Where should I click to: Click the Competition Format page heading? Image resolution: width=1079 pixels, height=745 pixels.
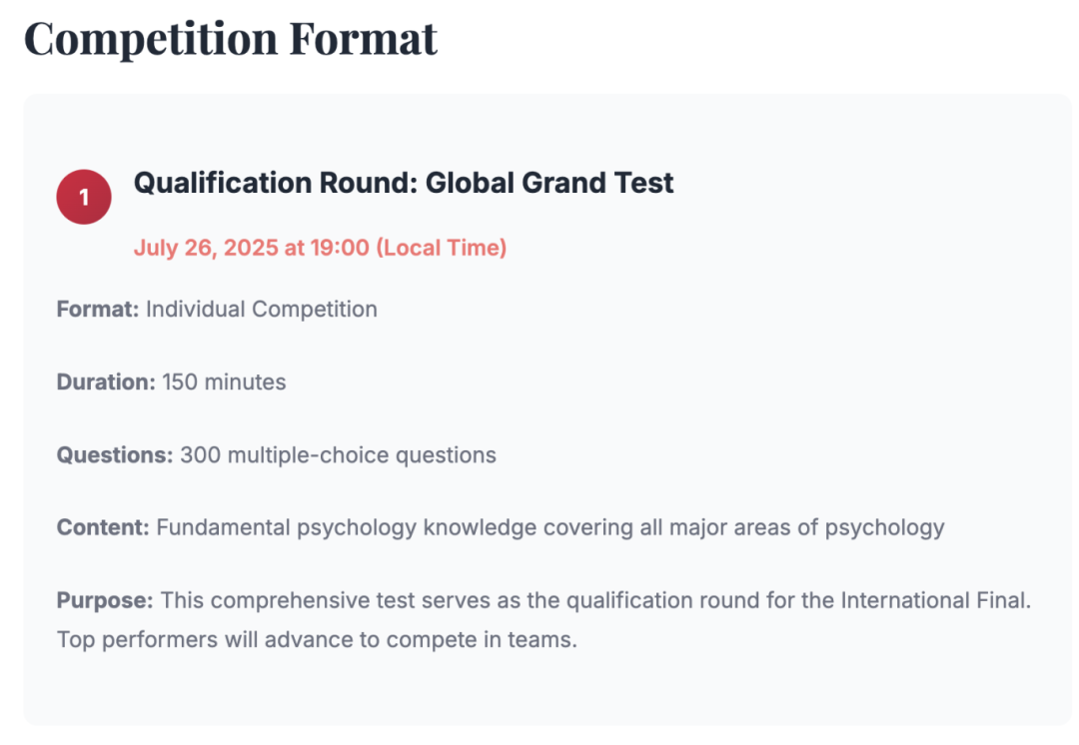(231, 39)
